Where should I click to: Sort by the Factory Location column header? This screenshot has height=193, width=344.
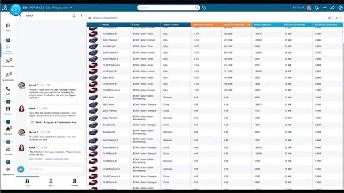(176, 25)
